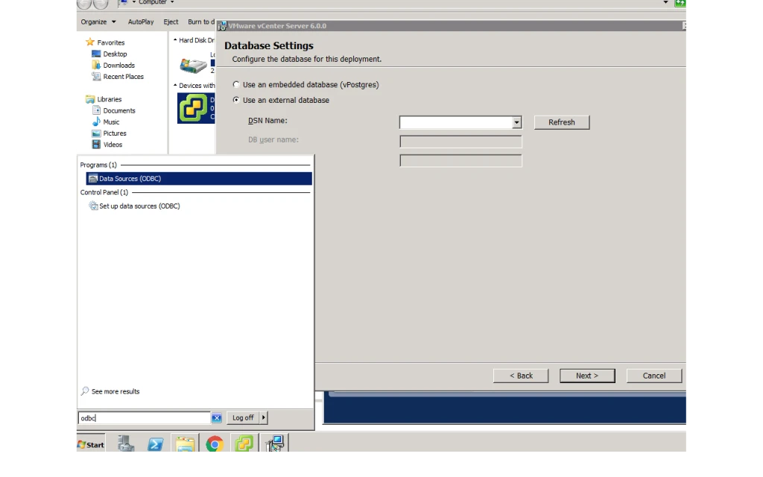Click the disabled field below DB user name
The height and width of the screenshot is (477, 763).
tap(460, 161)
